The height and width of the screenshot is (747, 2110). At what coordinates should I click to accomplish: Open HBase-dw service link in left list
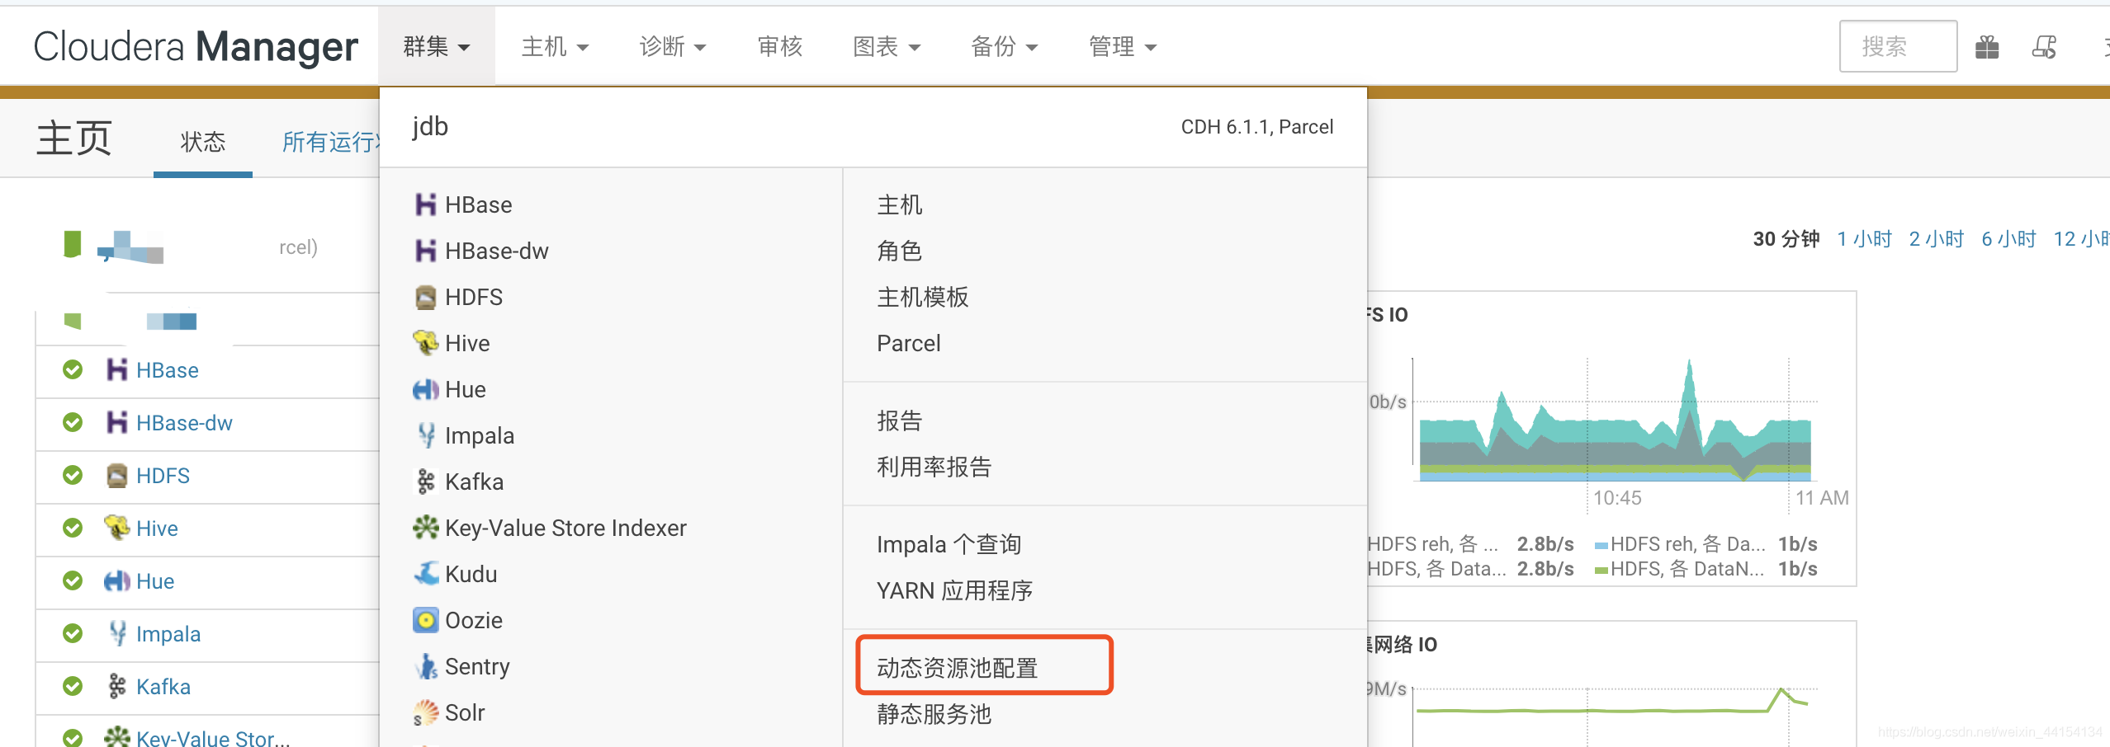pos(184,423)
